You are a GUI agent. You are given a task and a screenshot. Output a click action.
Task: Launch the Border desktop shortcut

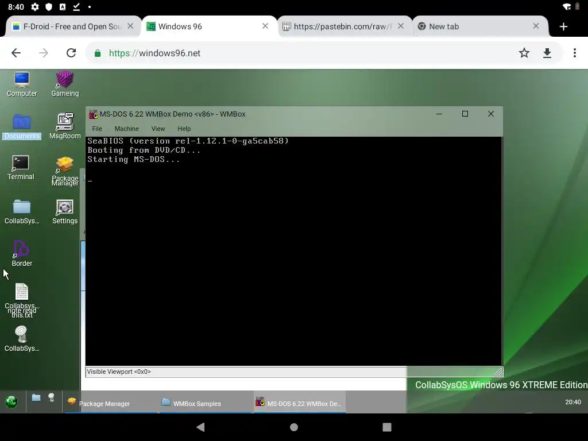[x=22, y=253]
